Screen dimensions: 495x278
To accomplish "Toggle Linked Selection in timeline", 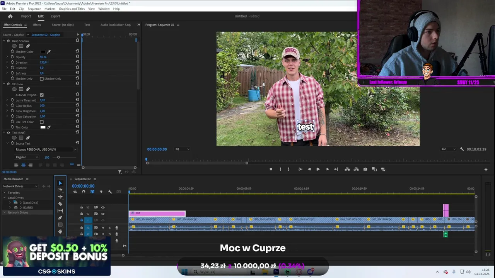I will (x=92, y=192).
